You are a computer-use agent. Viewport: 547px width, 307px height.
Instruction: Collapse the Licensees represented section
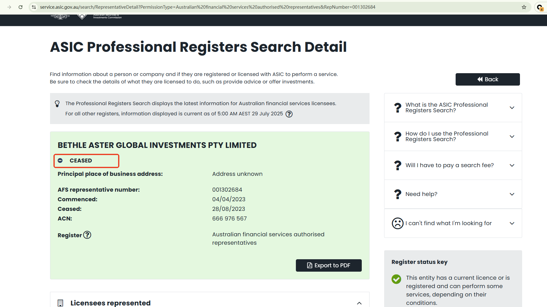coord(359,303)
